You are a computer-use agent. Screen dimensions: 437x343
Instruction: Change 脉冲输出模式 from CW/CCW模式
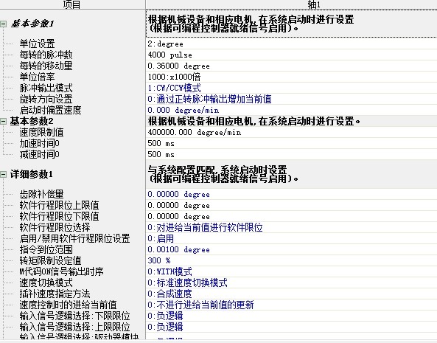coord(291,88)
